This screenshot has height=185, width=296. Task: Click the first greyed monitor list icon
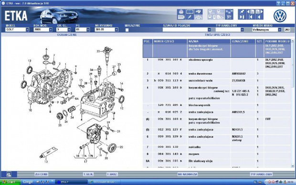point(211,12)
